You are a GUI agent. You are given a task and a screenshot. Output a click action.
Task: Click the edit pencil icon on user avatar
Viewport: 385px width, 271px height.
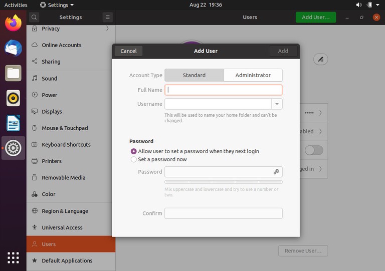pyautogui.click(x=321, y=59)
